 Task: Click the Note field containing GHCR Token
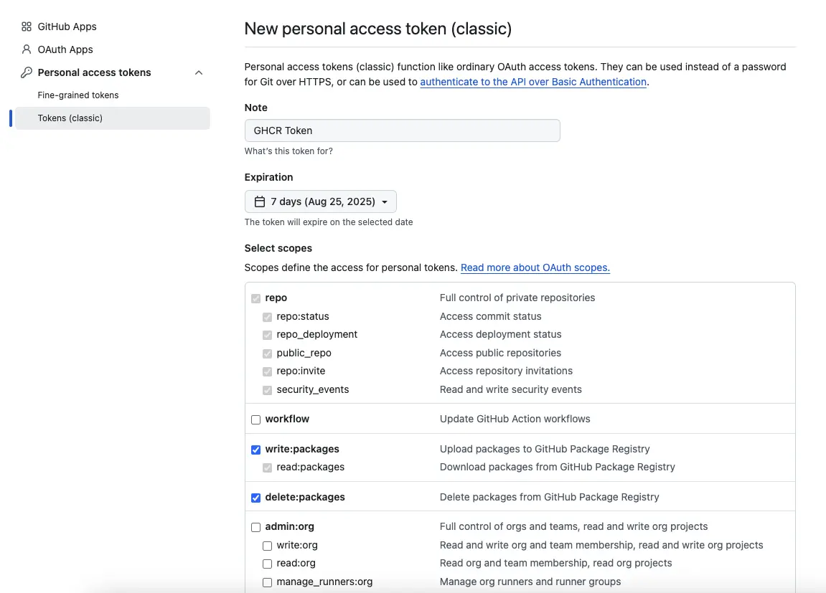[402, 131]
